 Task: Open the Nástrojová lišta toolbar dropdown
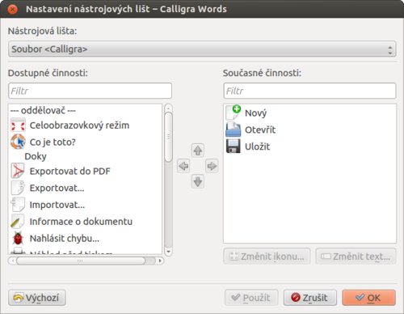pyautogui.click(x=202, y=49)
